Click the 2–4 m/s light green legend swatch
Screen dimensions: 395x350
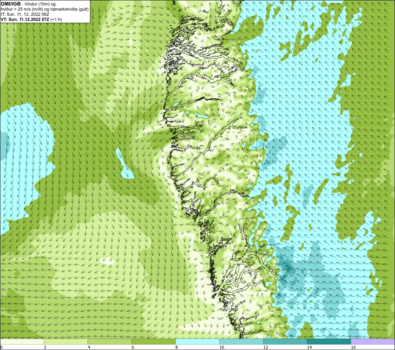click(66, 342)
